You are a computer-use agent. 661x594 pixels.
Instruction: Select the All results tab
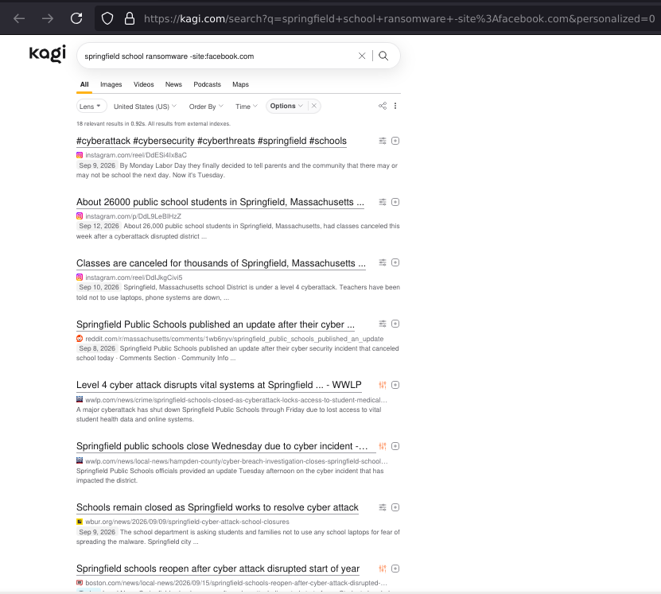84,84
